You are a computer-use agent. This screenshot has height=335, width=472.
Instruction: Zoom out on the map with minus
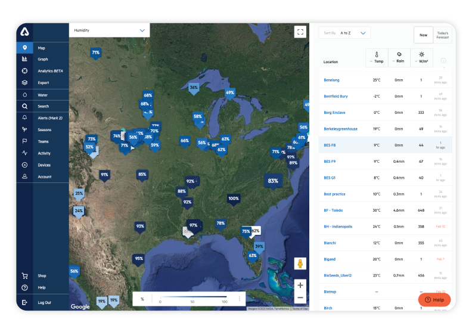point(300,297)
